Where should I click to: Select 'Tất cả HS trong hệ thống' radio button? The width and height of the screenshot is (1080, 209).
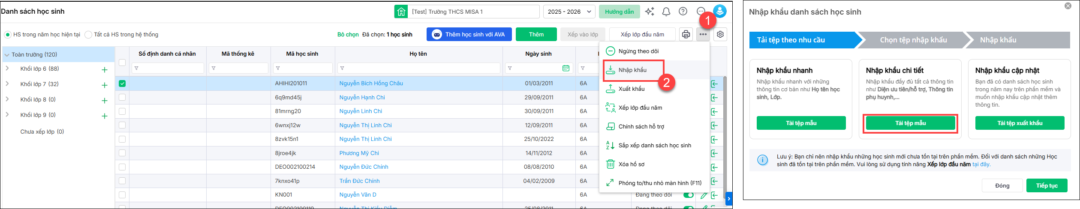(88, 35)
